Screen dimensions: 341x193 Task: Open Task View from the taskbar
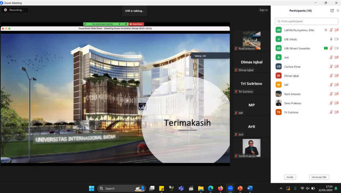click(x=152, y=188)
